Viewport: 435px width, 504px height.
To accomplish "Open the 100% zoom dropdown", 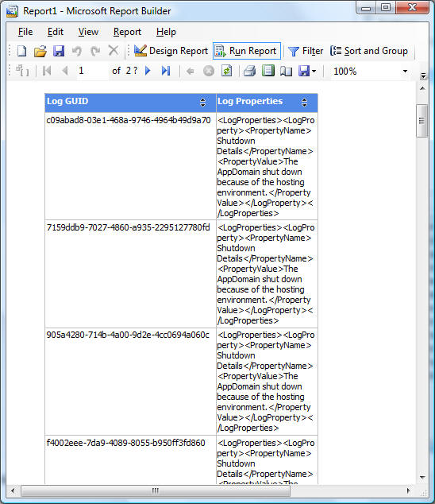I will [405, 71].
